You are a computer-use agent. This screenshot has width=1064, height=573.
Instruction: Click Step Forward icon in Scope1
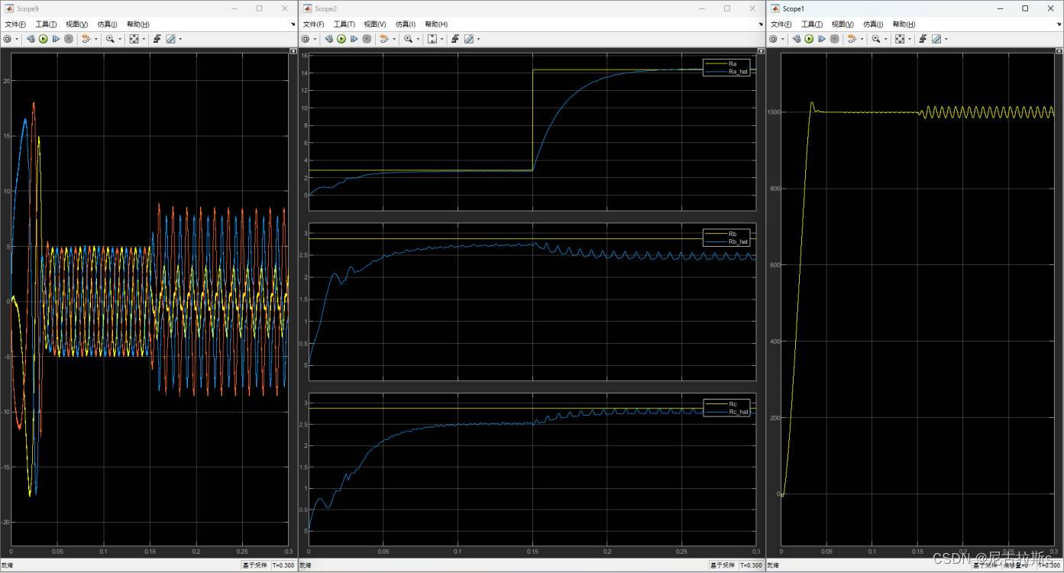click(822, 39)
